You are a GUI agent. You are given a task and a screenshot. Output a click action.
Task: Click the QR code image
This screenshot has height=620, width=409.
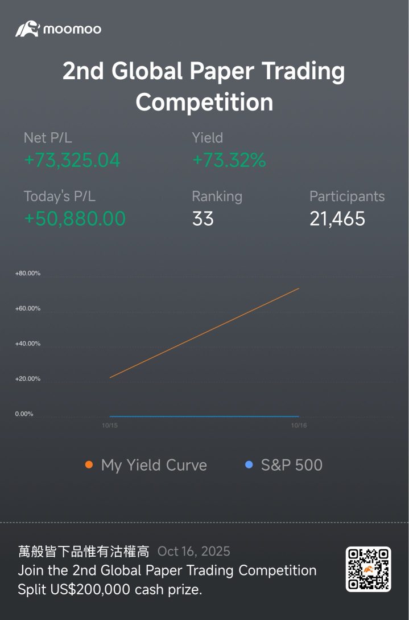368,569
